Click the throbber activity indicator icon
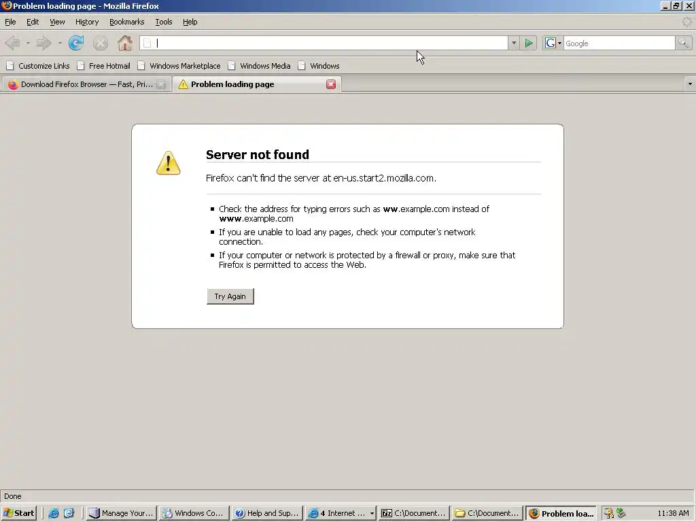The width and height of the screenshot is (696, 522). [x=686, y=22]
